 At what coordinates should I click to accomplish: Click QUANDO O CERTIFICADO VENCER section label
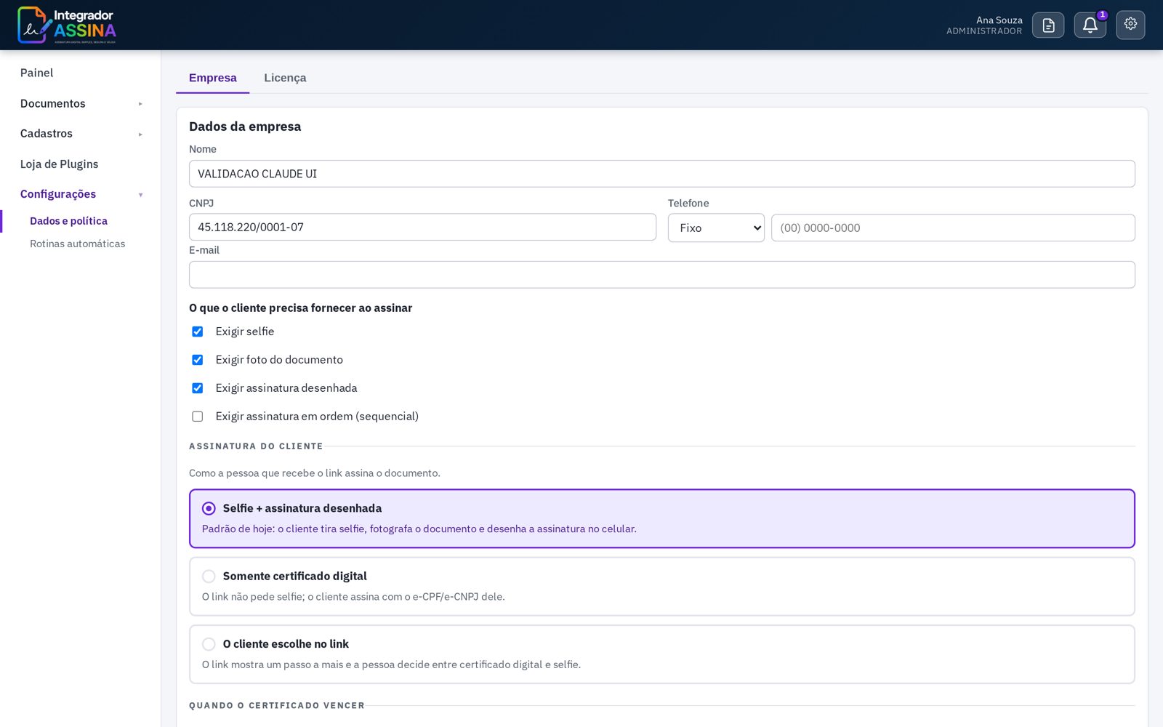277,706
